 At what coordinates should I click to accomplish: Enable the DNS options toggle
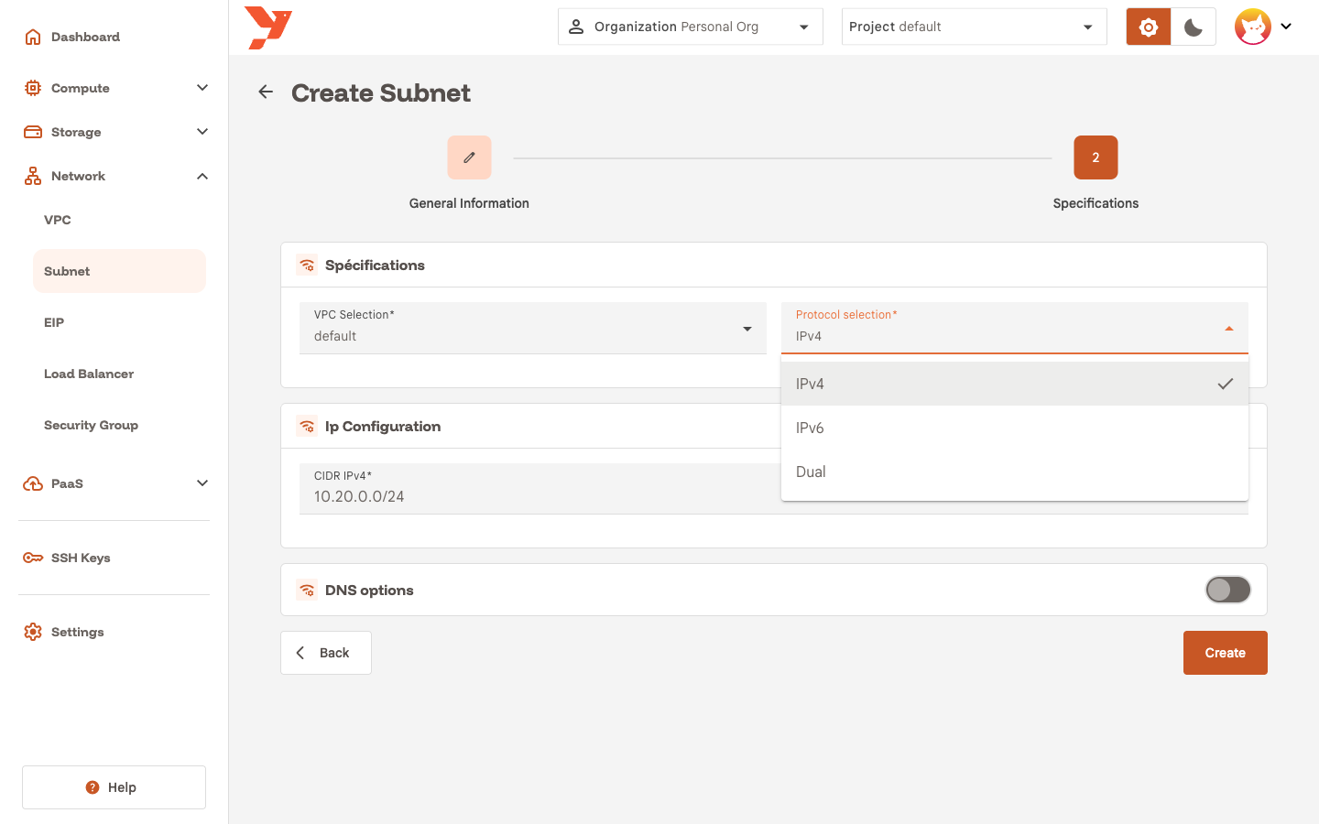pos(1228,590)
